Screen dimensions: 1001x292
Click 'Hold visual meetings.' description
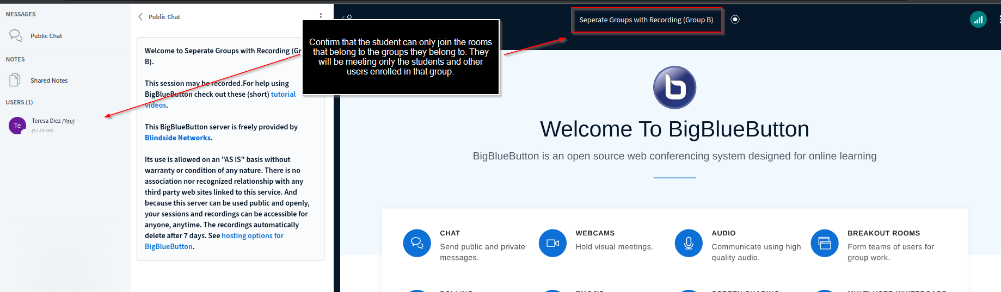point(614,247)
